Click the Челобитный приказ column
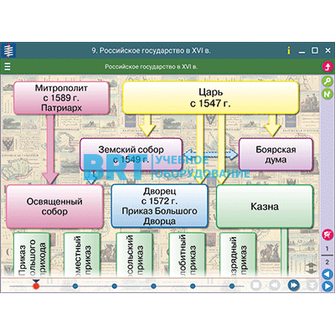This screenshot has width=335, height=335. point(187,255)
